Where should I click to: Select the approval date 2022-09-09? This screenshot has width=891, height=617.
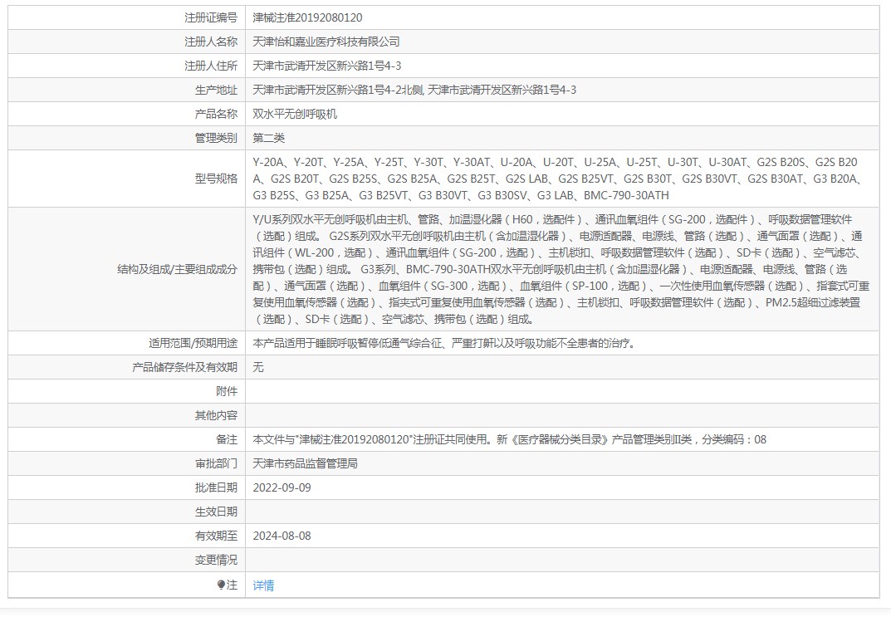[x=281, y=487]
